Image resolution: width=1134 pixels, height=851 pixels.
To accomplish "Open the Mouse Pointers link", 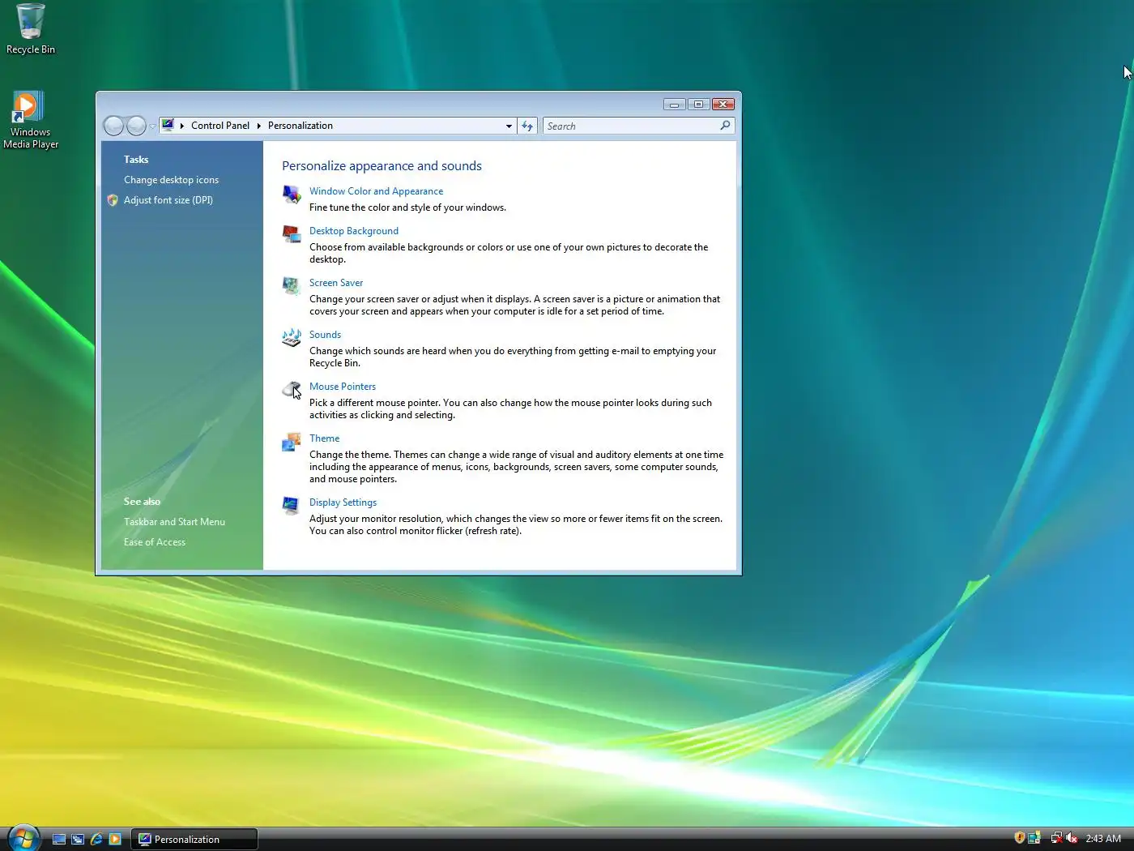I will (x=343, y=387).
